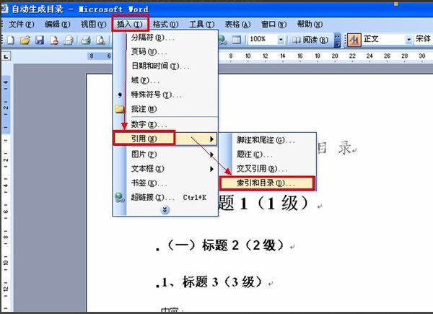This screenshot has width=433, height=314.
Task: Expand the full menu with double chevron
Action: [x=165, y=210]
